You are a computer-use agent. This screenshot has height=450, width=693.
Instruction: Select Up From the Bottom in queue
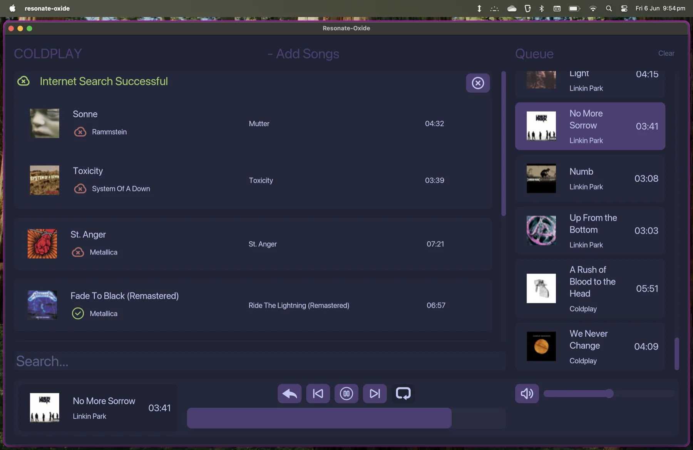[590, 231]
